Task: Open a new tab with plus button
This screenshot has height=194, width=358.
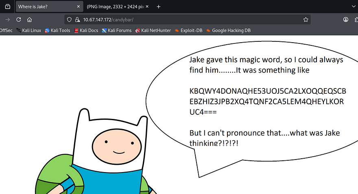Action: click(159, 6)
